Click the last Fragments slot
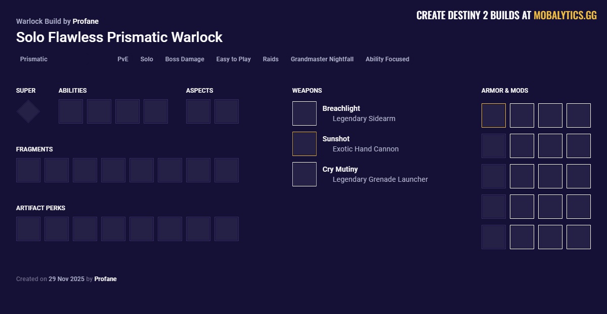Screen dimensions: 607x314 (227, 170)
